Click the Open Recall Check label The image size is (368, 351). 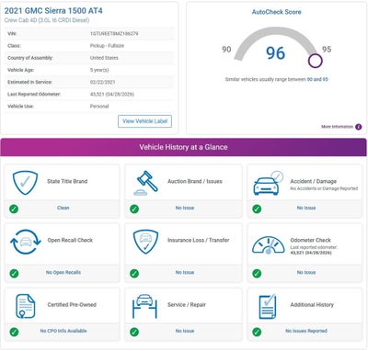tap(70, 240)
